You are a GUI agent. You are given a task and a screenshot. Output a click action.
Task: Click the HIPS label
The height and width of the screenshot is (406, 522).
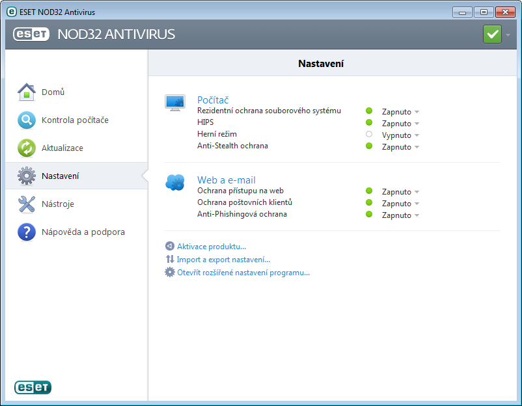click(206, 122)
